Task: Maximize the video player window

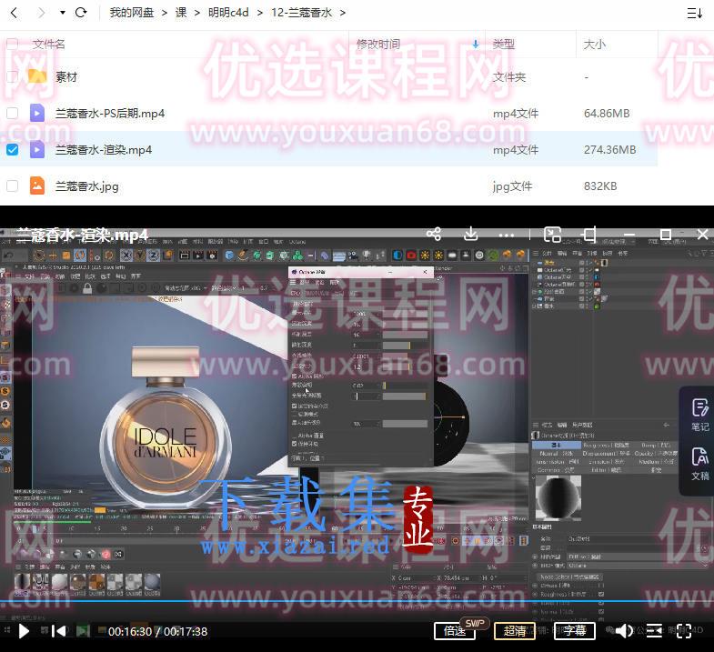Action: (666, 235)
